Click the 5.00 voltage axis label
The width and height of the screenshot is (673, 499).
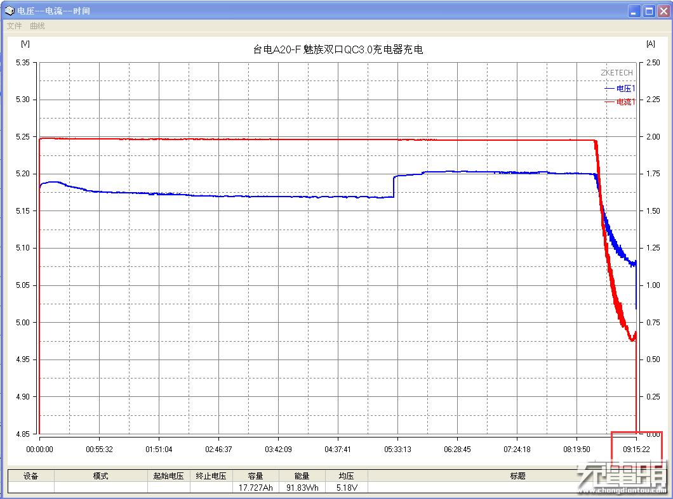pos(23,322)
